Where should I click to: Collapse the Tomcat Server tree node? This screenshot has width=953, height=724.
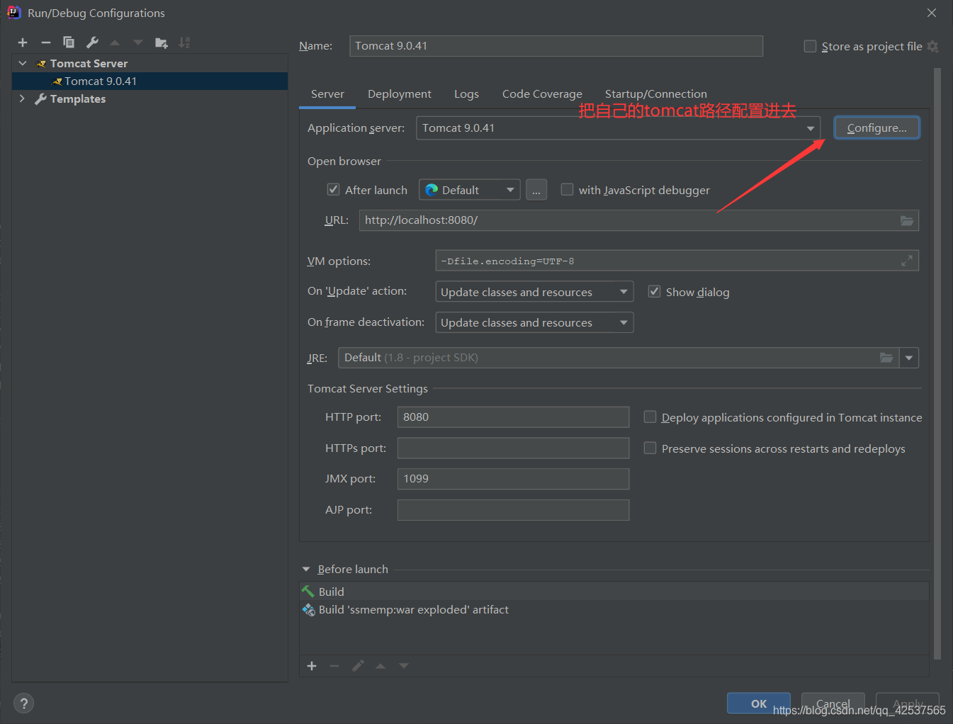pyautogui.click(x=23, y=63)
